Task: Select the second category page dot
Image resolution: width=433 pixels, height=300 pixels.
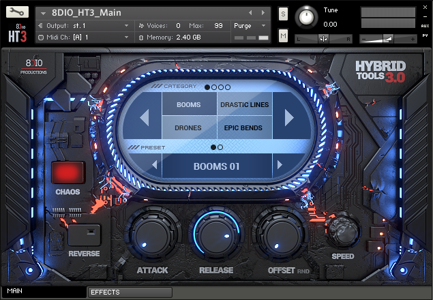Action: [214, 87]
